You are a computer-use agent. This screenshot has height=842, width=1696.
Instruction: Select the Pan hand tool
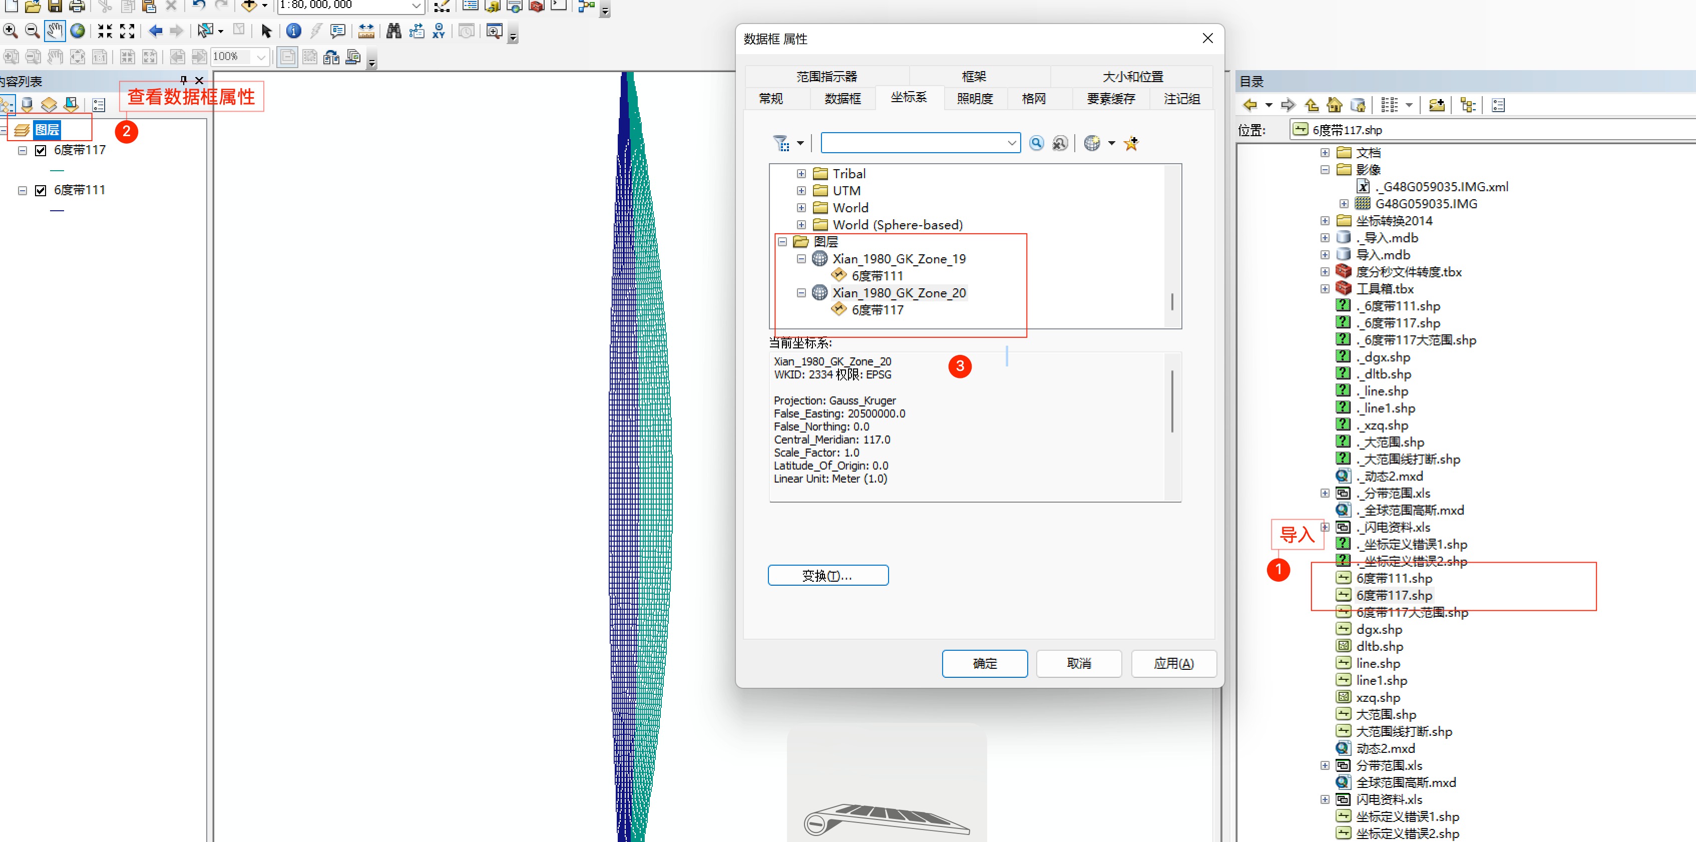55,30
